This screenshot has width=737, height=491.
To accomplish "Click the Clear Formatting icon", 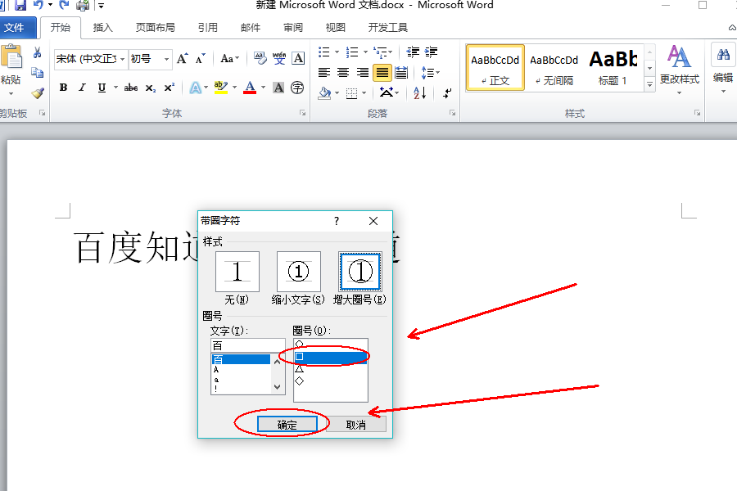I will [x=260, y=58].
